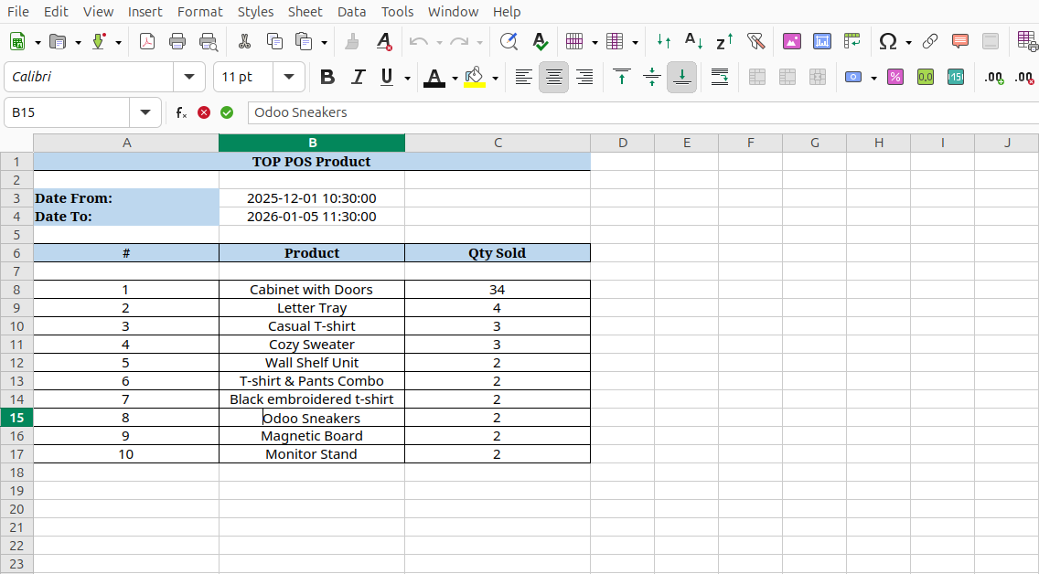The height and width of the screenshot is (574, 1039).
Task: Click the Insert Comment icon
Action: [x=960, y=42]
